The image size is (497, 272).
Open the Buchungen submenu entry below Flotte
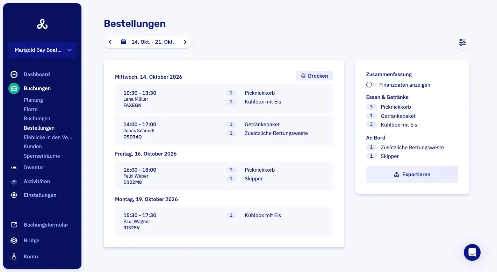pos(37,119)
